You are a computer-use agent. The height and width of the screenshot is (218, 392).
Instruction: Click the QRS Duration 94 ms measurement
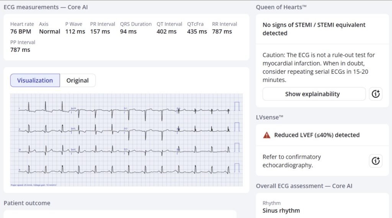click(128, 32)
